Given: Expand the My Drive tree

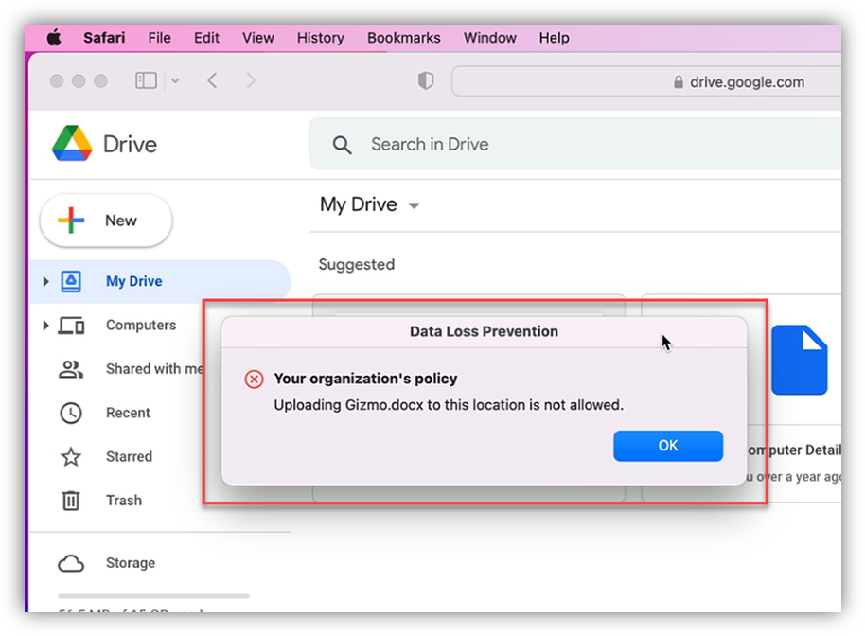Looking at the screenshot, I should pos(45,281).
